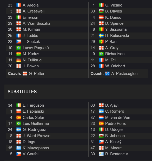Open J. Bowen's player profile
The image size is (152, 161).
pyautogui.click(x=31, y=66)
